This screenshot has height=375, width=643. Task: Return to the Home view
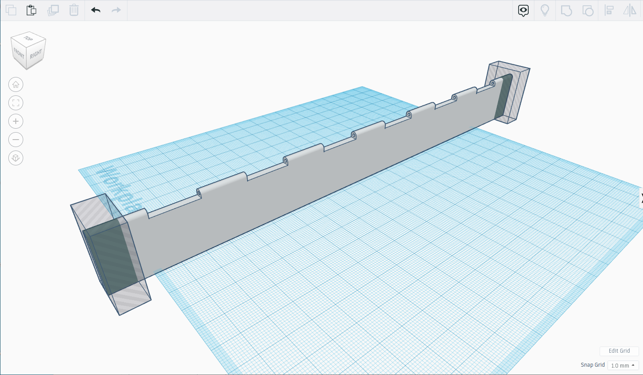[16, 84]
